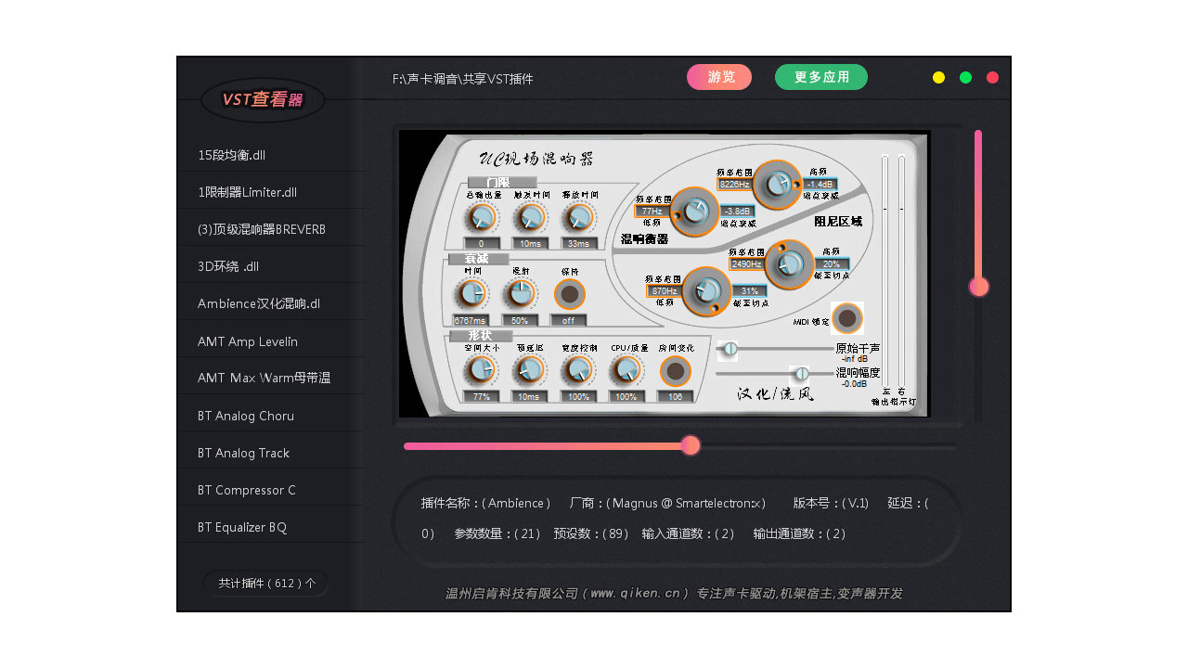Click the green status dot near window controls
Viewport: 1188px width, 668px height.
coord(965,77)
